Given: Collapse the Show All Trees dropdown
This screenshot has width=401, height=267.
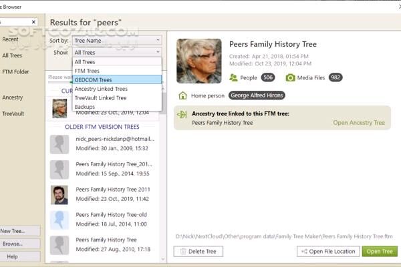Looking at the screenshot, I should coord(116,52).
